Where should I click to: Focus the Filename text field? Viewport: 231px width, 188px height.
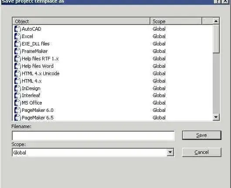93,136
